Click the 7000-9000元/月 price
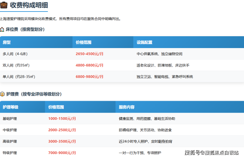 [62, 153]
